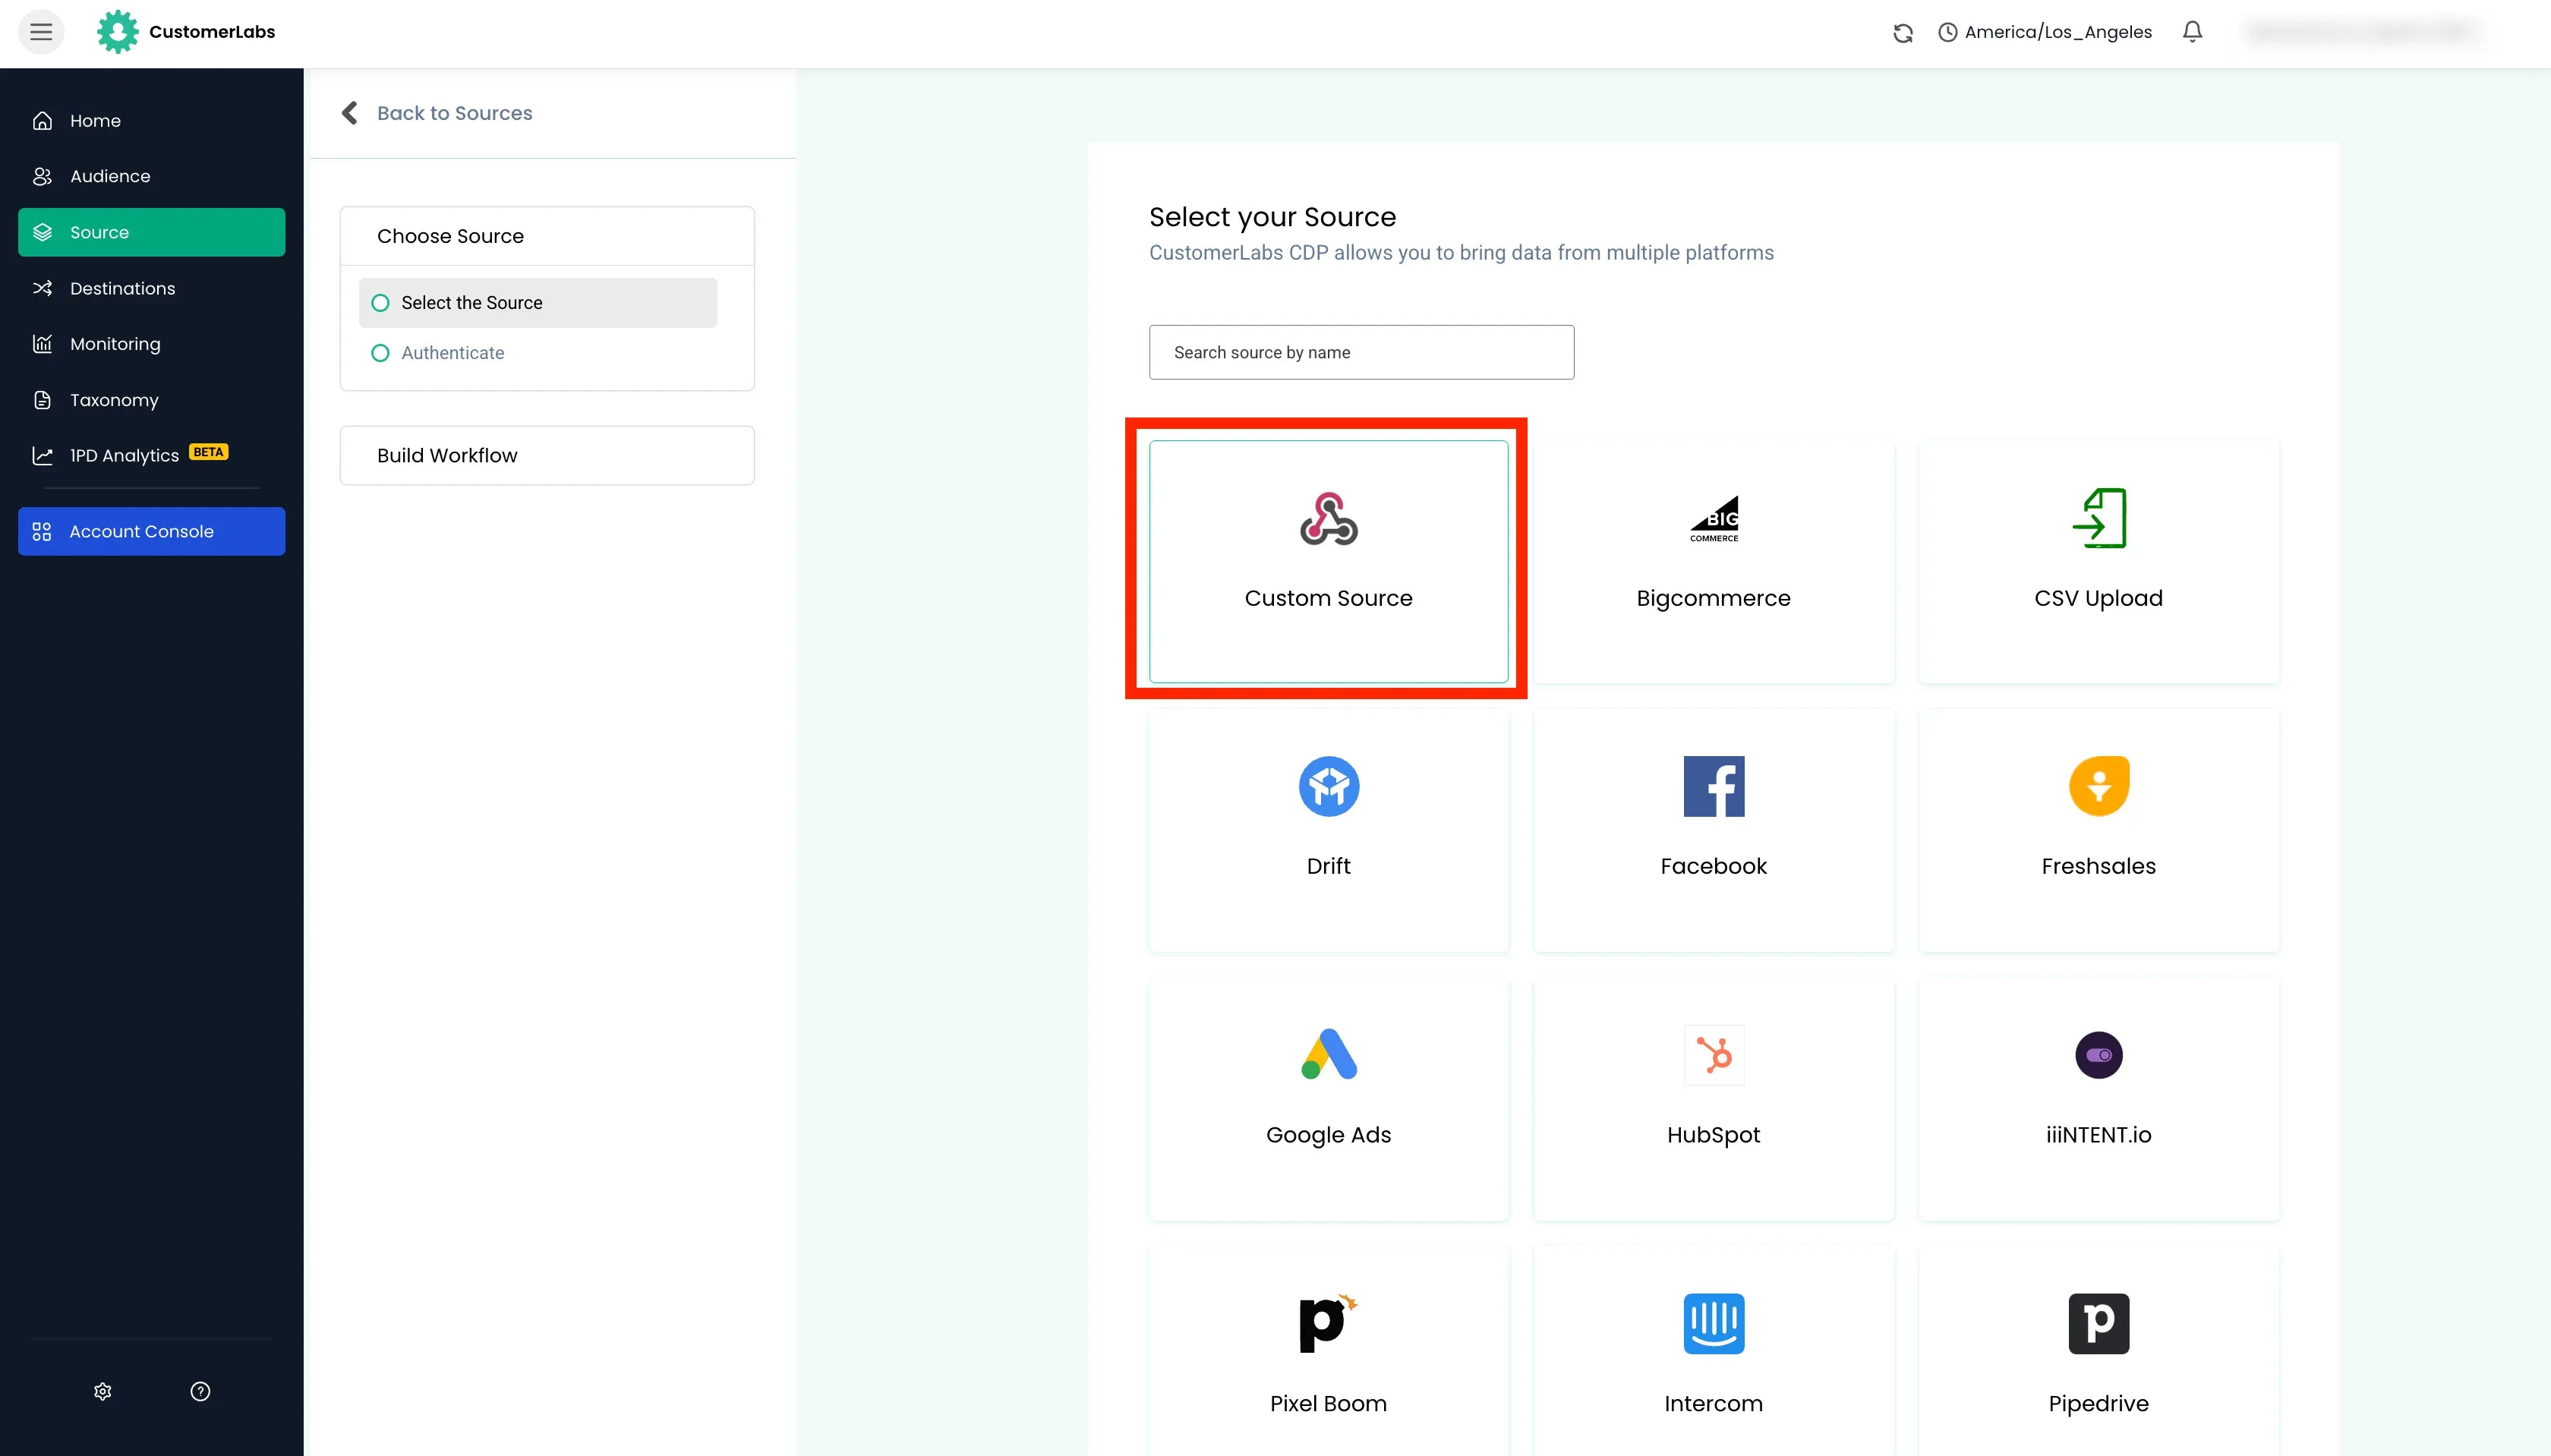Click the Facebook logo icon

pyautogui.click(x=1713, y=786)
